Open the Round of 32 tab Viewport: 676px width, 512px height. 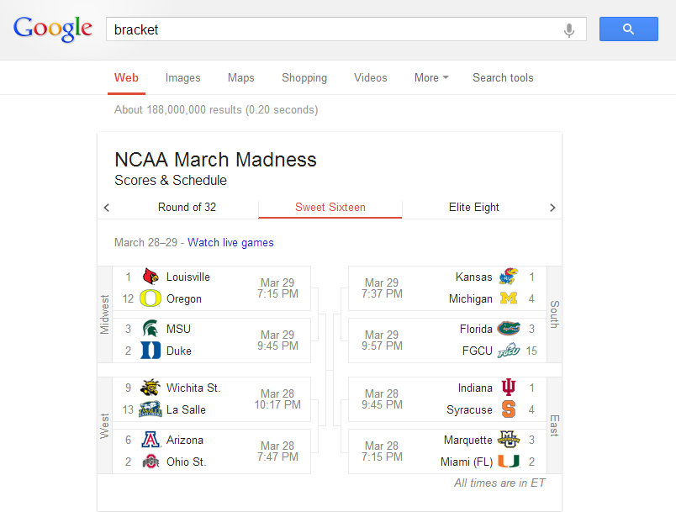(187, 208)
